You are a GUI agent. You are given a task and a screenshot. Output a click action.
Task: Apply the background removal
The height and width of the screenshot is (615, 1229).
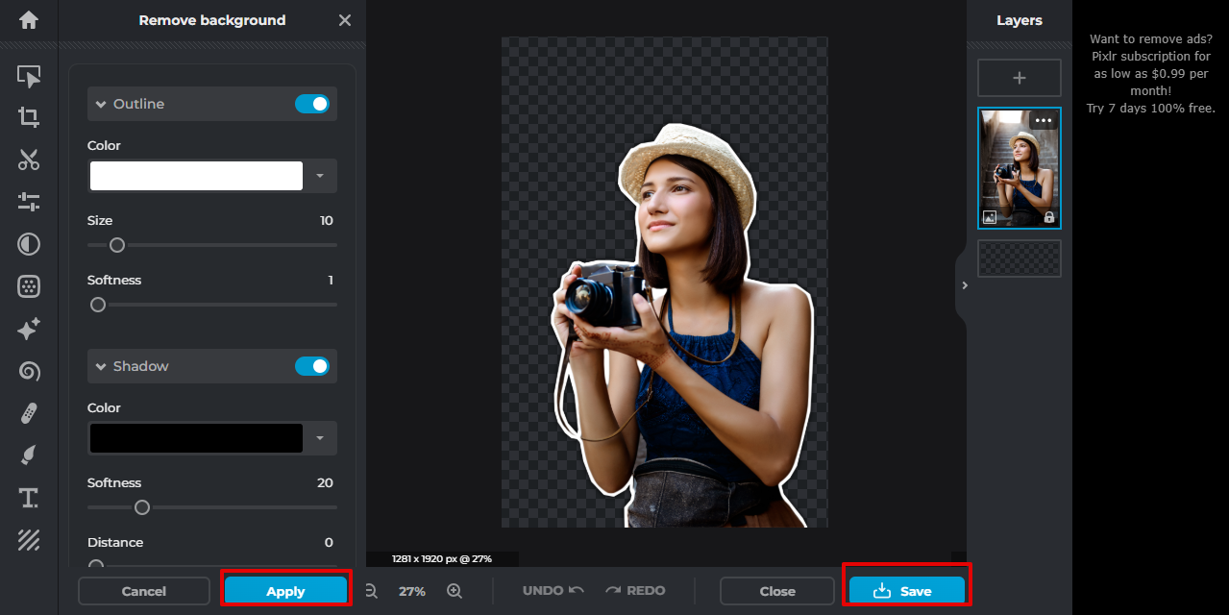[285, 591]
